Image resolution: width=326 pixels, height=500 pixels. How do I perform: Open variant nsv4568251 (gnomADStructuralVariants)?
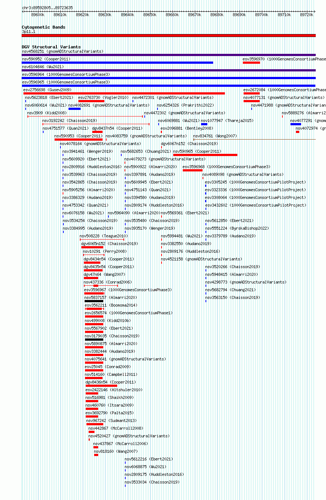[63, 51]
